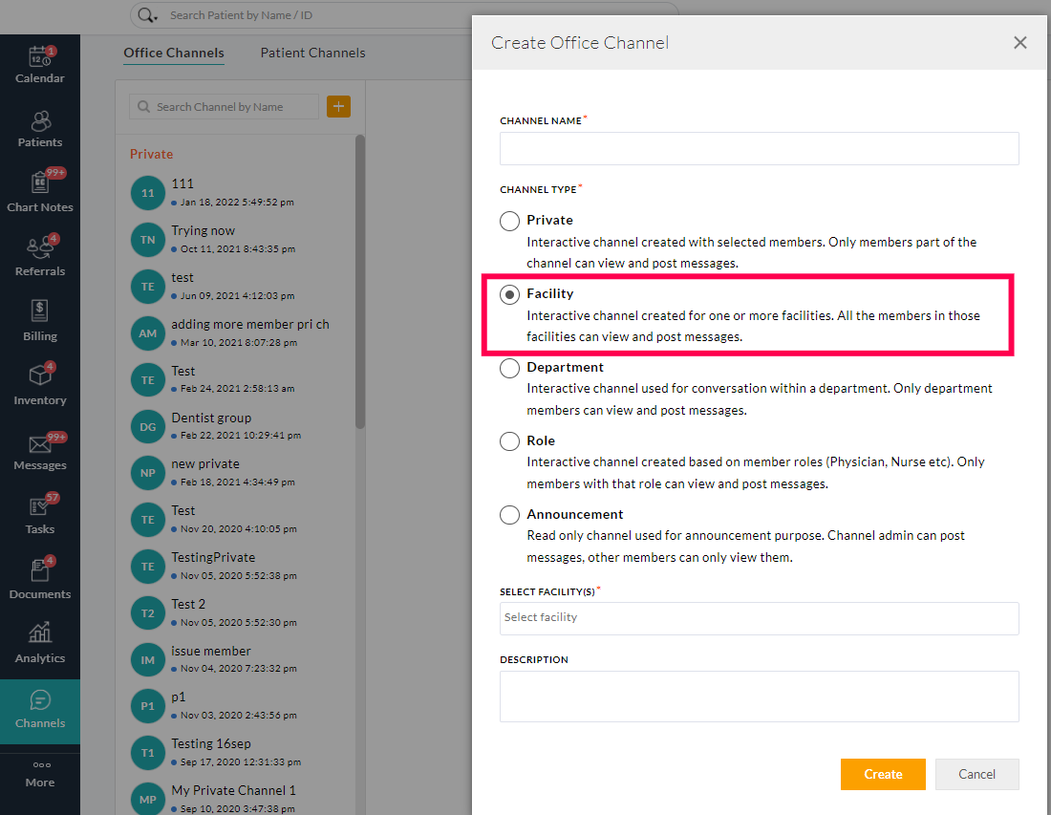Click the orange add channel plus icon
The image size is (1051, 815).
[338, 107]
